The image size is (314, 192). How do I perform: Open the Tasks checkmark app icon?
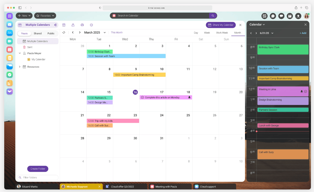[10, 75]
